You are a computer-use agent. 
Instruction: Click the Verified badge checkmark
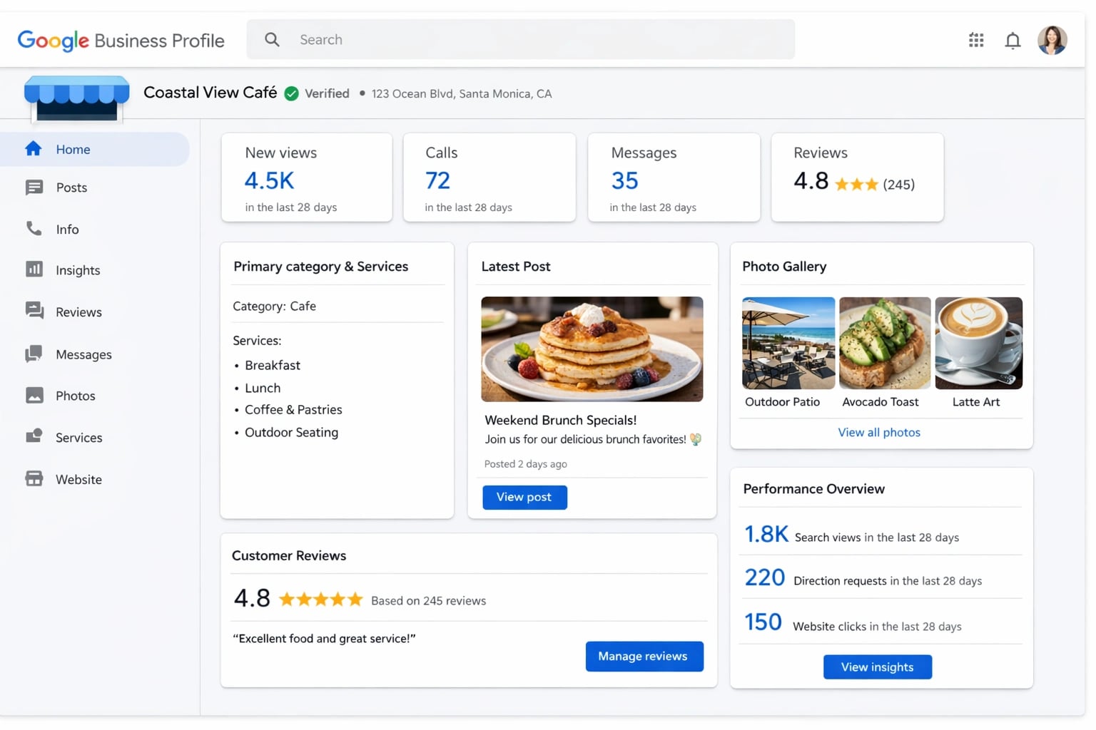coord(292,93)
